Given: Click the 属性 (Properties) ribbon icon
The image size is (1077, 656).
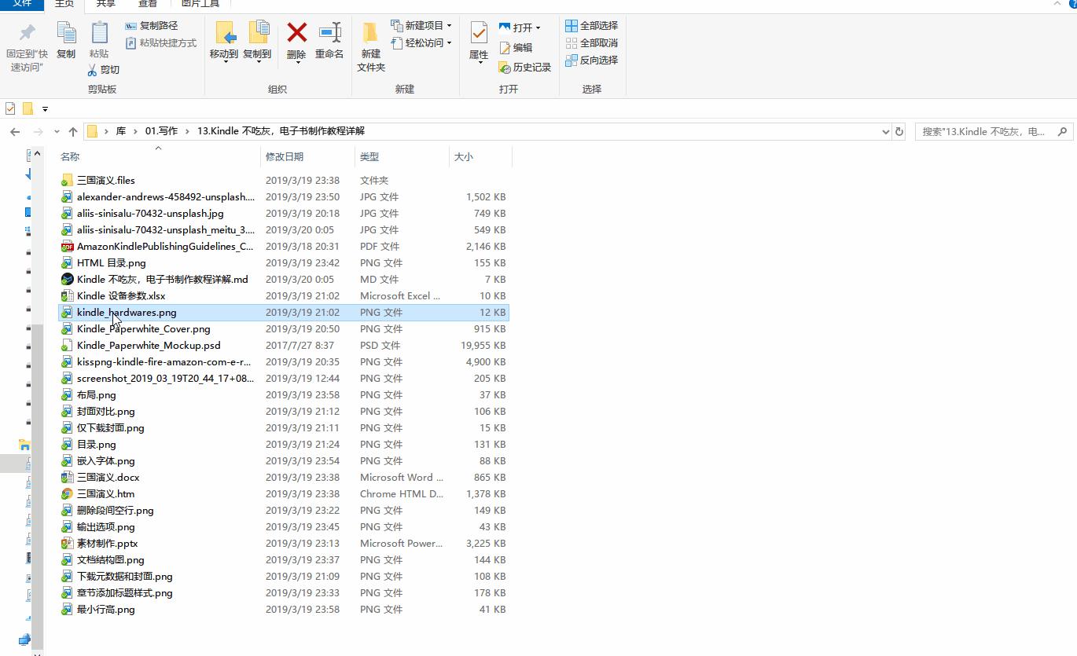Looking at the screenshot, I should [479, 33].
